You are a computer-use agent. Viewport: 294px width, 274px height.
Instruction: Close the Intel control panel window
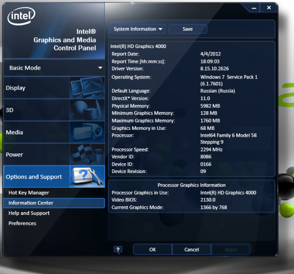coord(269,8)
